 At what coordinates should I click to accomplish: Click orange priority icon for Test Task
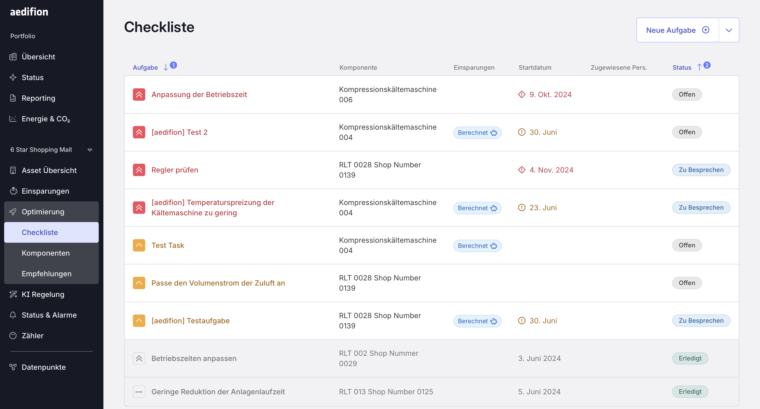coord(139,246)
